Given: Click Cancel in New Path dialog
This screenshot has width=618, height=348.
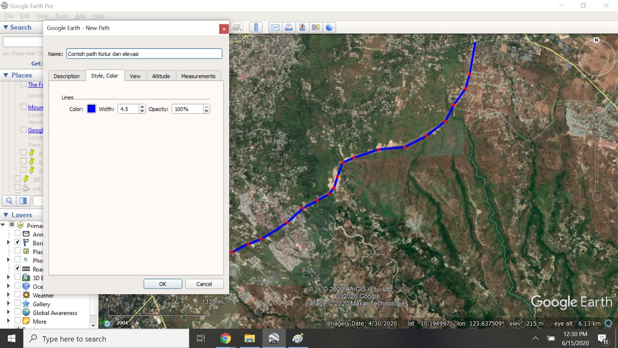Looking at the screenshot, I should 204,284.
